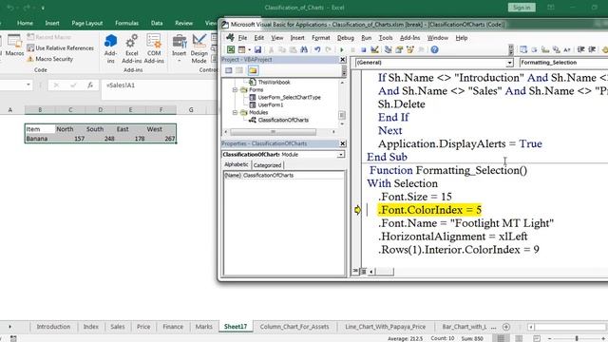608x342 pixels.
Task: Toggle Design Mode icon in VBA toolbar
Action: (374, 49)
